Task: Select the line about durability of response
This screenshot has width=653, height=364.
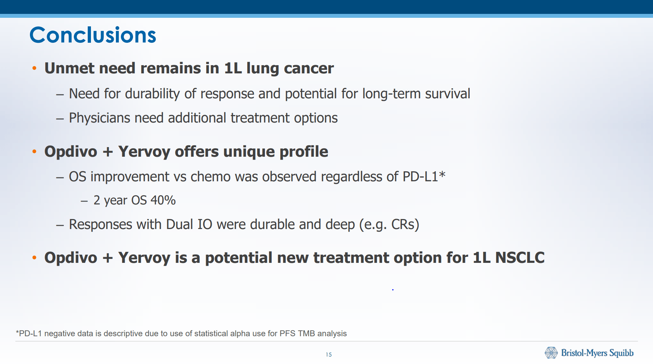Action: pos(269,94)
